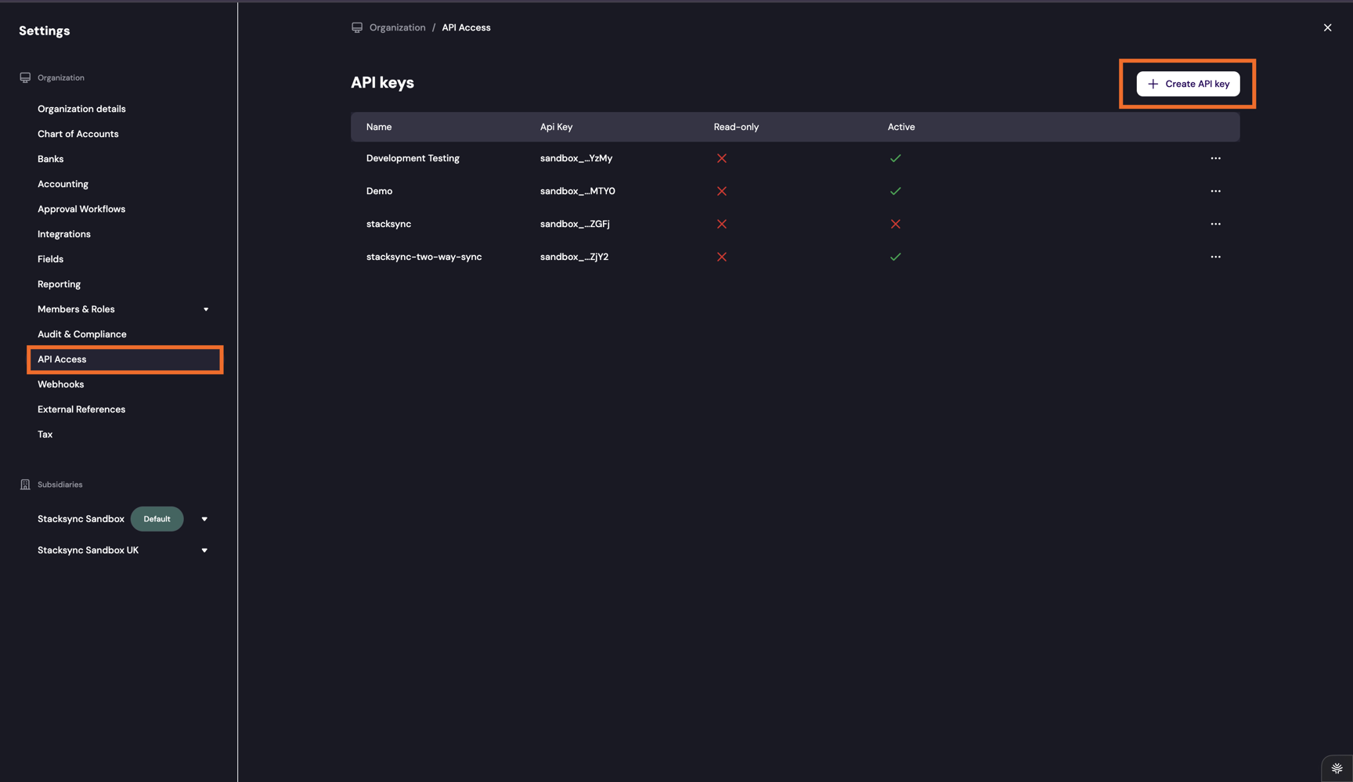Open the three-dot menu for Demo key
This screenshot has width=1353, height=782.
[x=1215, y=191]
